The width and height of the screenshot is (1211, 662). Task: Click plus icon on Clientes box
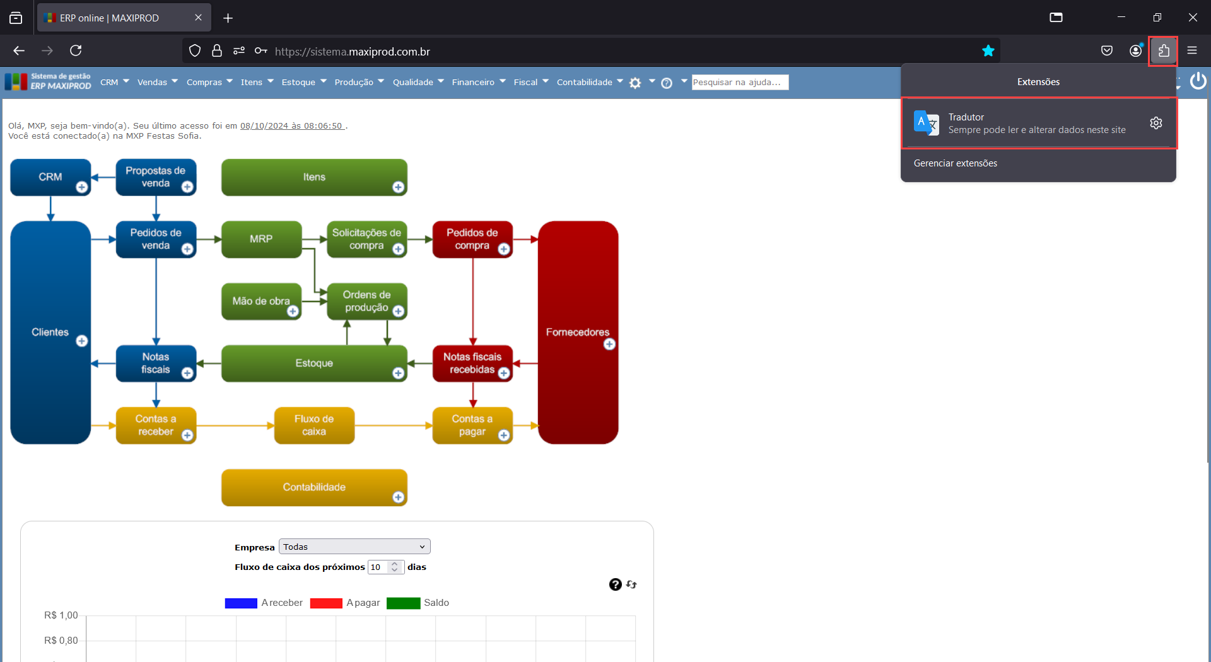(82, 341)
